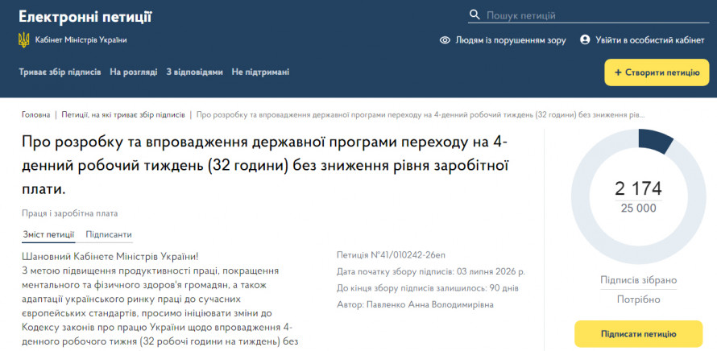Switch to the Підписанти tab
The image size is (717, 351).
click(109, 235)
